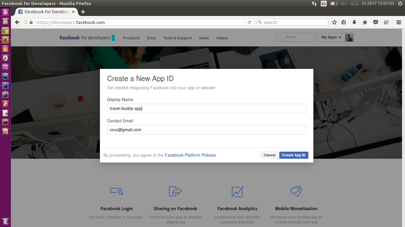The height and width of the screenshot is (227, 405).
Task: Click the site information 'i' icon
Action: pyautogui.click(x=26, y=22)
